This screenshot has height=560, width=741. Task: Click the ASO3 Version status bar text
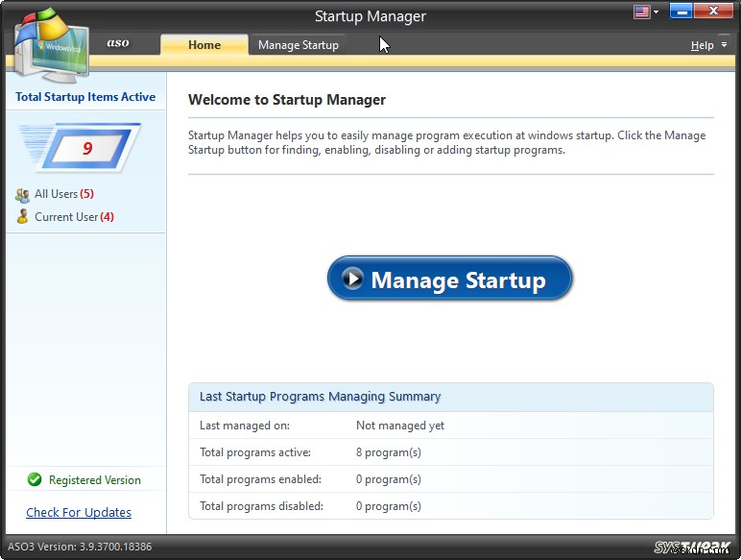(80, 547)
